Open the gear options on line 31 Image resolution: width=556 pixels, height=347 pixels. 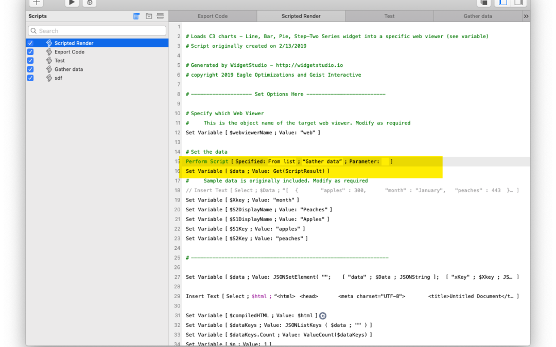pyautogui.click(x=323, y=316)
